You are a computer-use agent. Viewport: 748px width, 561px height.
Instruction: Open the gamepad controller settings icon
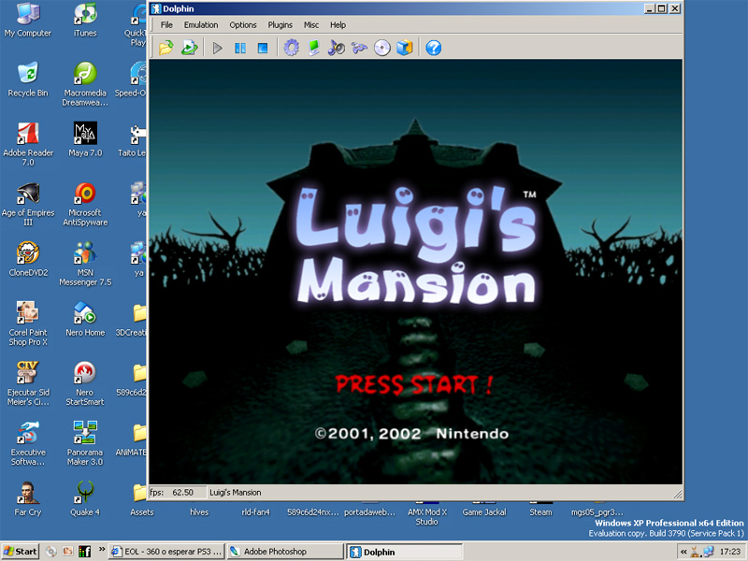359,48
